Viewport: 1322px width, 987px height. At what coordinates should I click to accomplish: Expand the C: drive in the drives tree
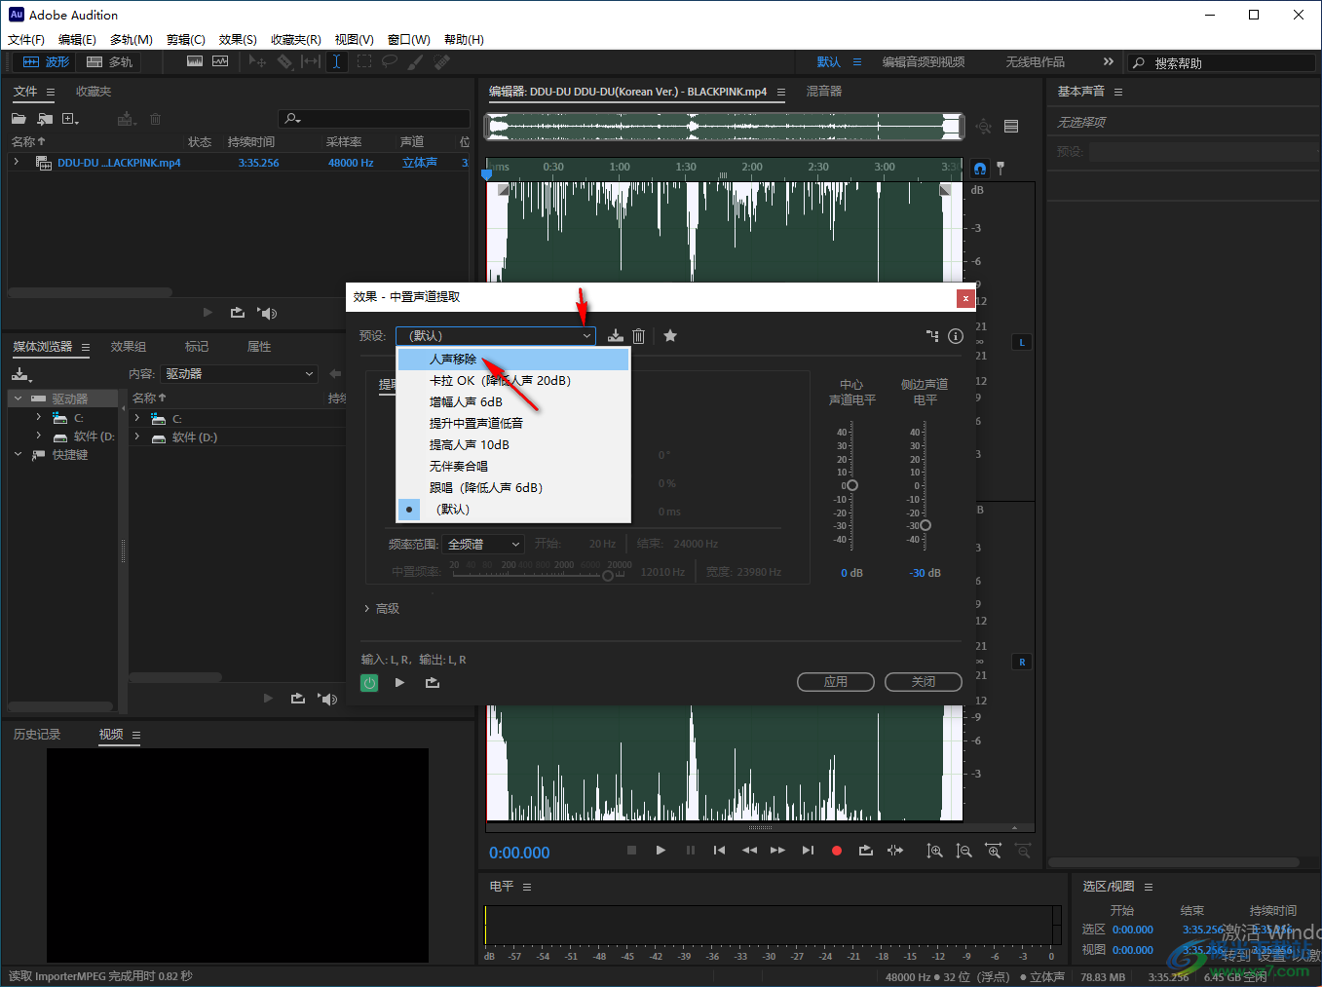pyautogui.click(x=38, y=418)
